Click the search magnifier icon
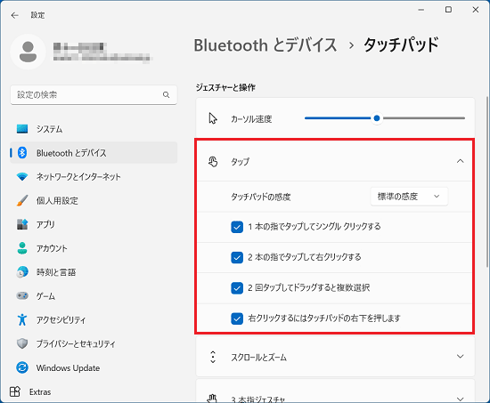490x403 pixels. click(x=166, y=94)
